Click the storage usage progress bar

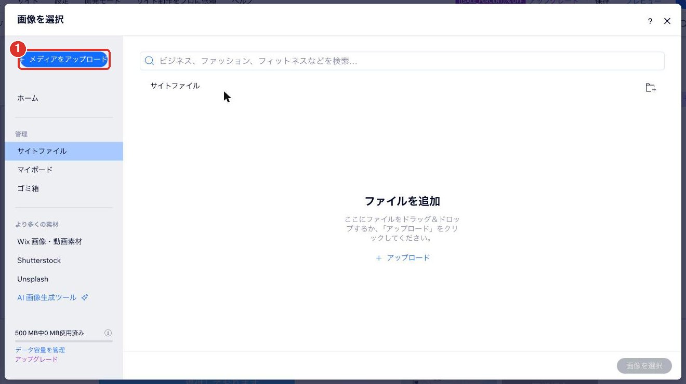coord(64,341)
